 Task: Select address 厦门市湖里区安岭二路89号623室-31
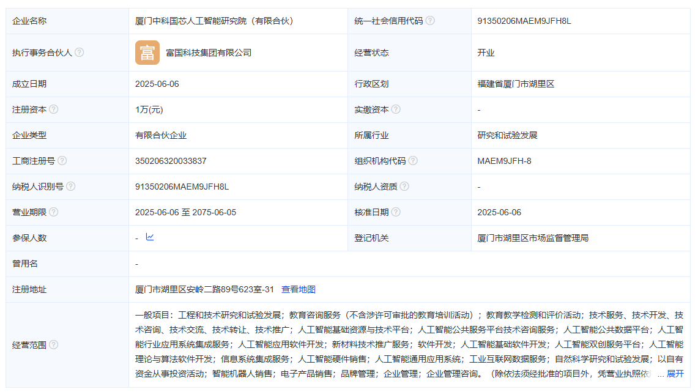point(204,290)
